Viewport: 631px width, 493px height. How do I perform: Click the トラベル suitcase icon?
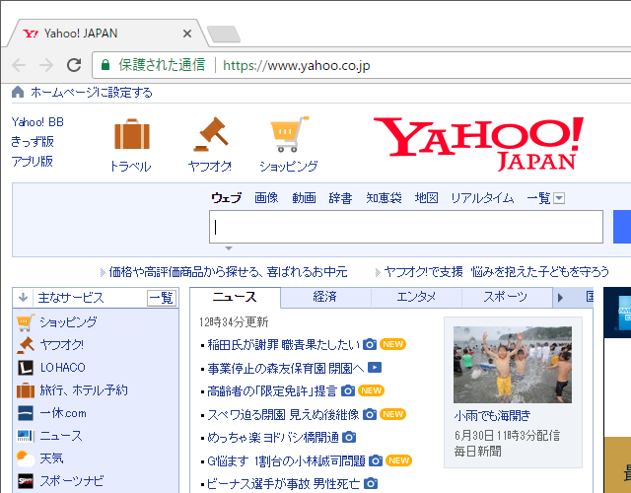point(132,134)
